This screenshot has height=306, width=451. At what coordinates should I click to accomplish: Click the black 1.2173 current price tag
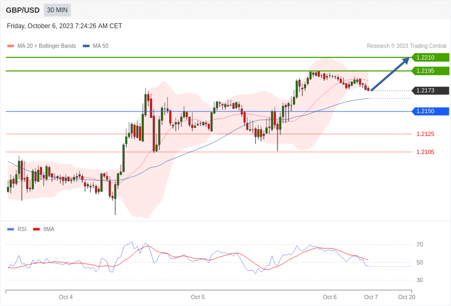click(430, 90)
